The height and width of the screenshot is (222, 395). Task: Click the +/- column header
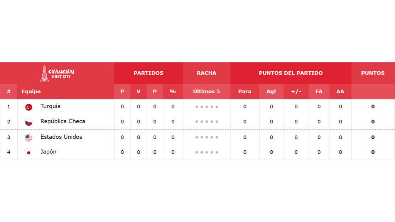(x=296, y=91)
